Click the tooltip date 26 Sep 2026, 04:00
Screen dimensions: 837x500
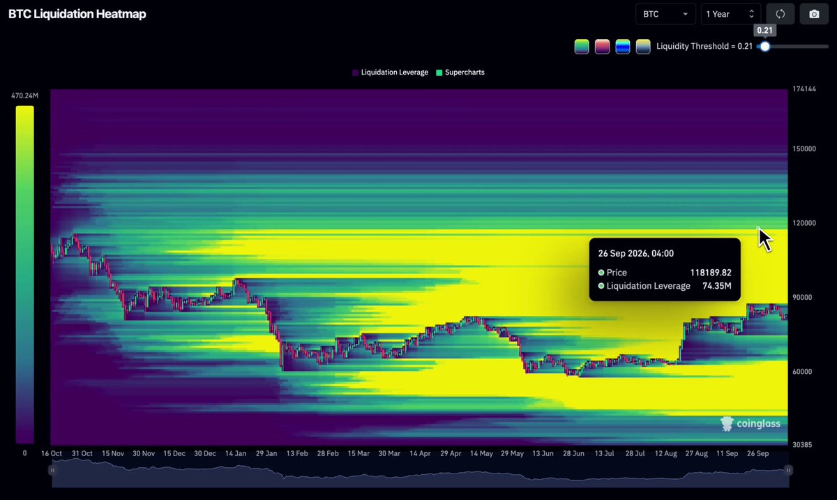coord(635,254)
